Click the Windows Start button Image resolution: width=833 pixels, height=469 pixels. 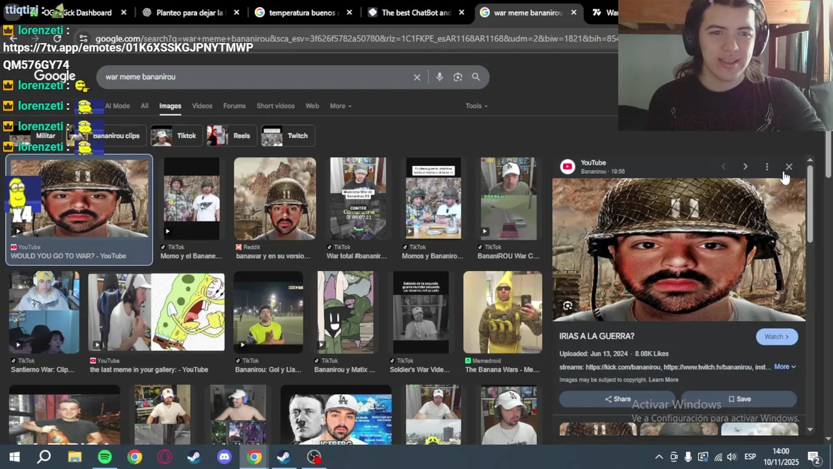14,457
